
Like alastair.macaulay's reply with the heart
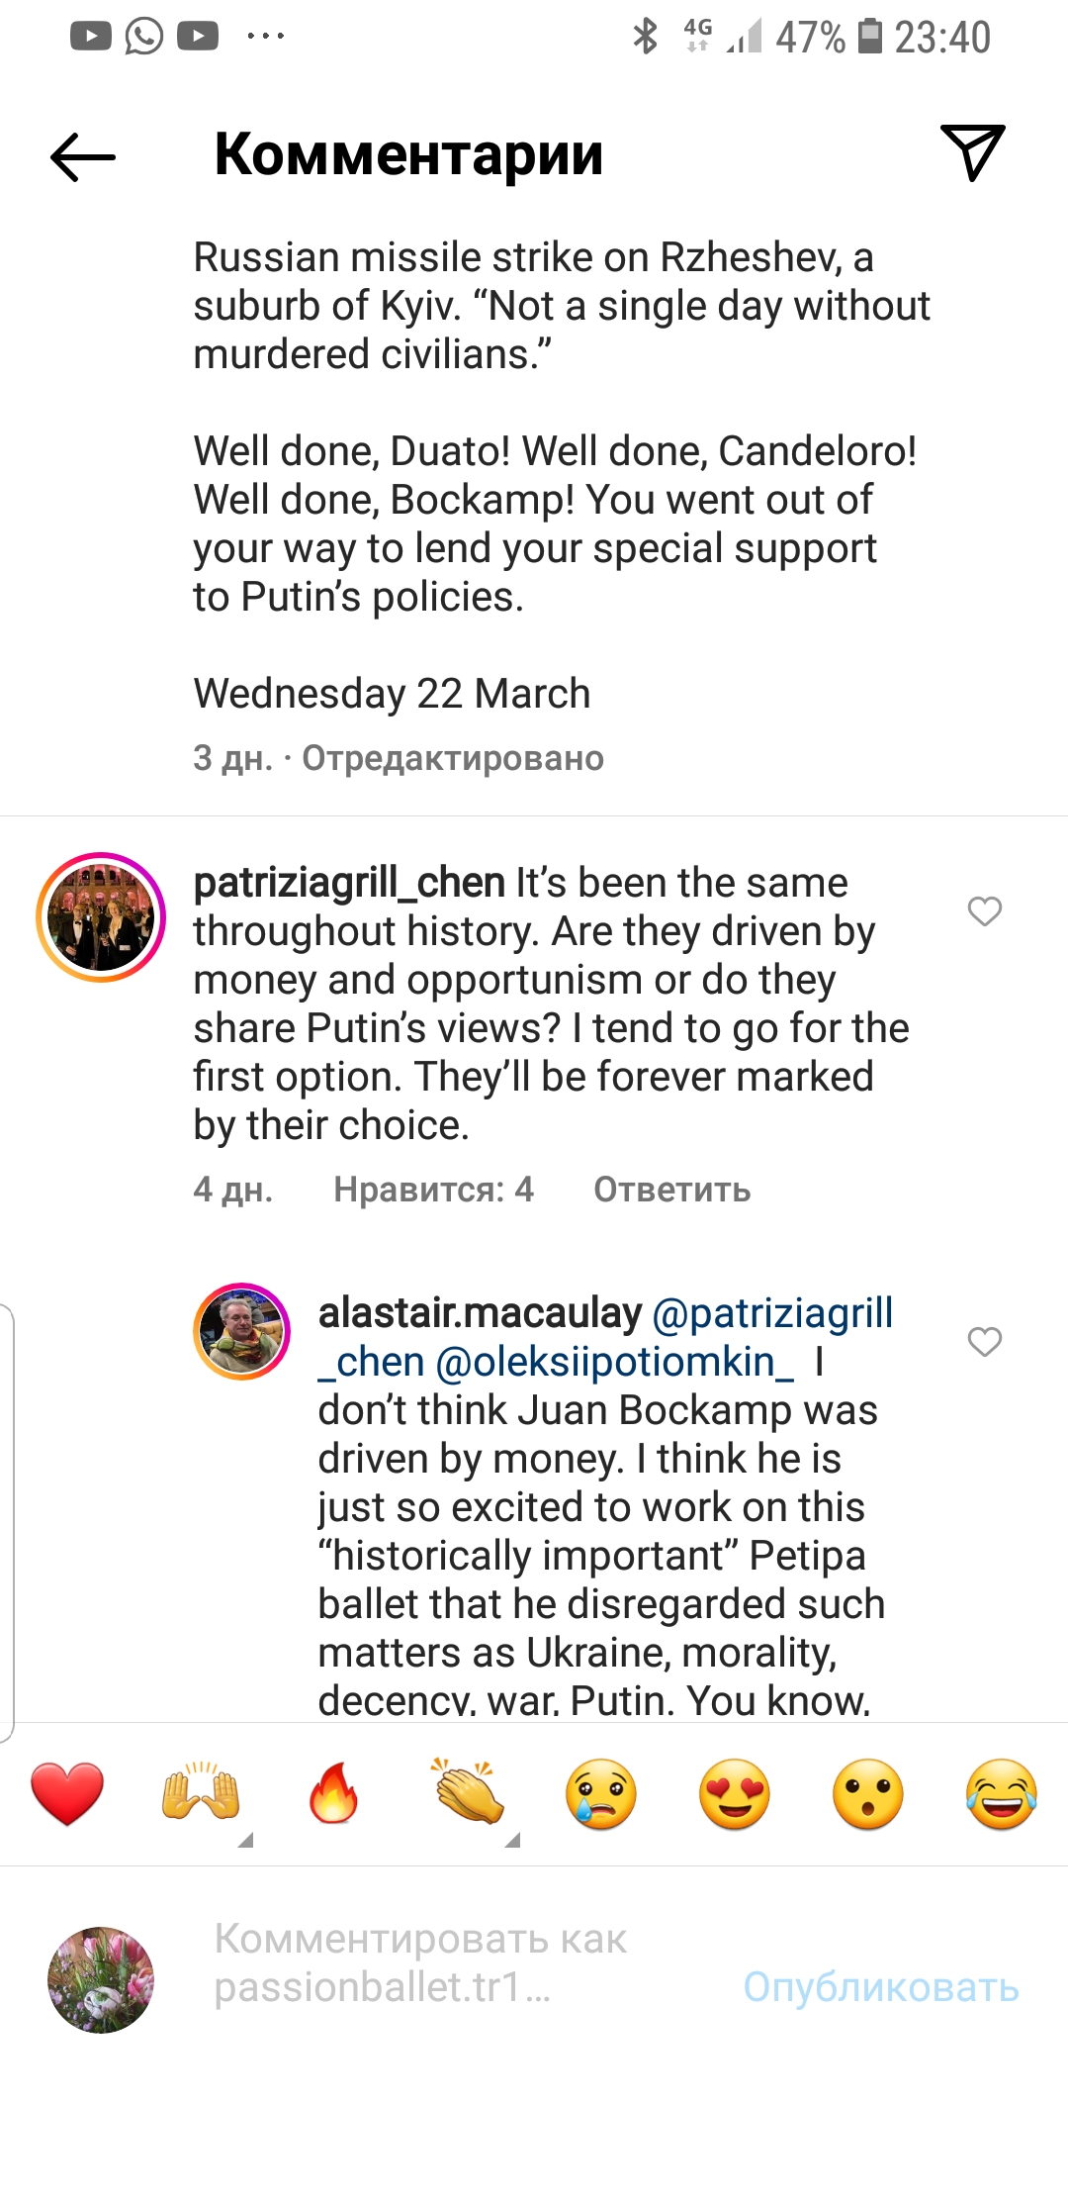984,1342
